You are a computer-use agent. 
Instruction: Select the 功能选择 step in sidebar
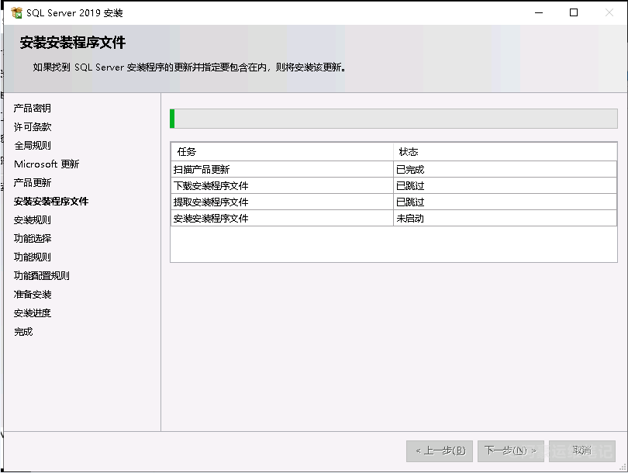tap(33, 238)
